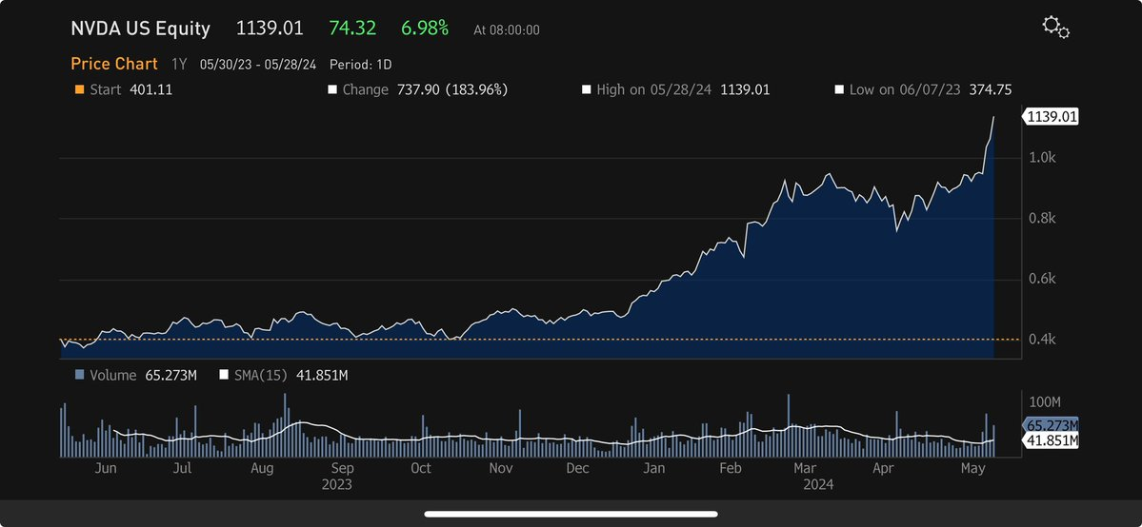
Task: Click the Aug month label
Action: (262, 469)
